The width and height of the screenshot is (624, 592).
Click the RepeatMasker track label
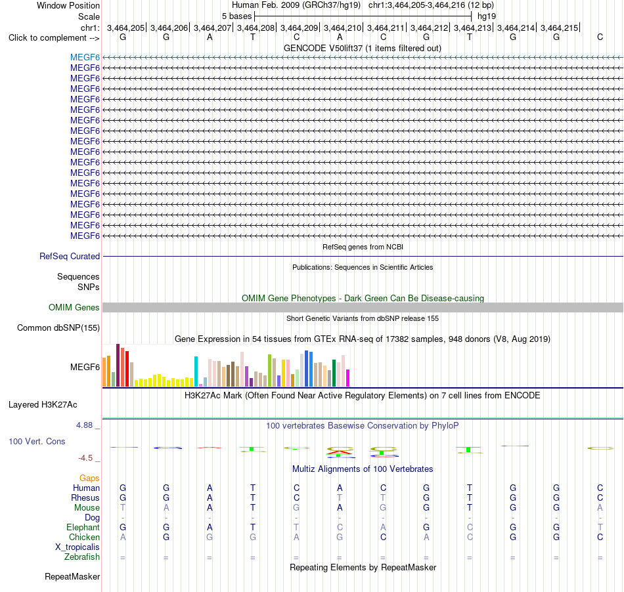point(72,576)
